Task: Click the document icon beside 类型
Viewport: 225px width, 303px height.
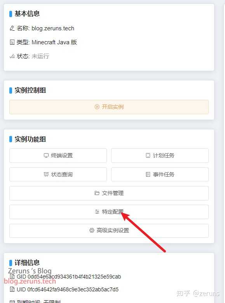Action: [x=12, y=42]
